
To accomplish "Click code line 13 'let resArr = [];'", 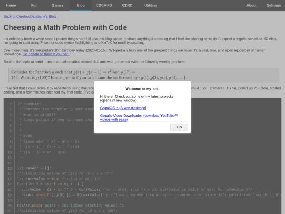I will click(x=34, y=168).
